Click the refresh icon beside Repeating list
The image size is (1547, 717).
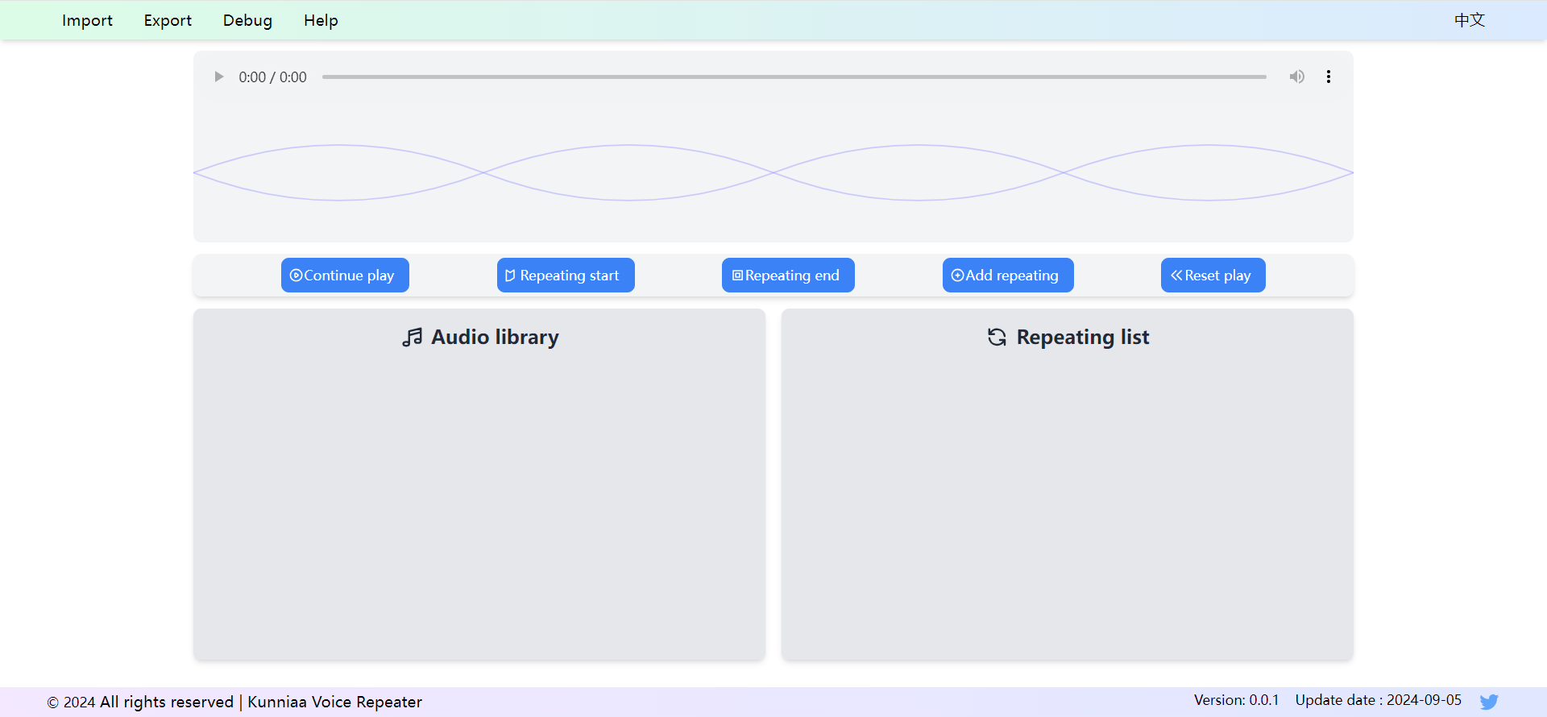[x=997, y=338]
